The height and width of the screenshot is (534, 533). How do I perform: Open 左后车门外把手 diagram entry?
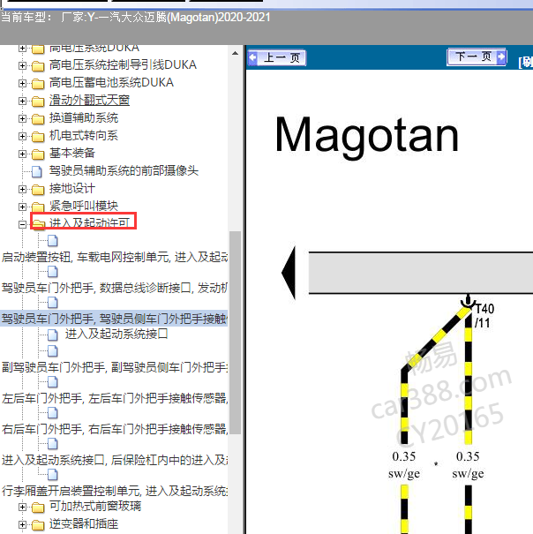point(115,398)
